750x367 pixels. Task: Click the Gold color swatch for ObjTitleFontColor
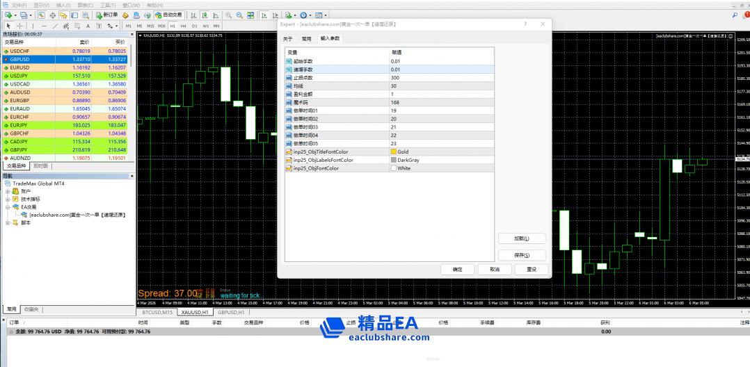(x=394, y=152)
